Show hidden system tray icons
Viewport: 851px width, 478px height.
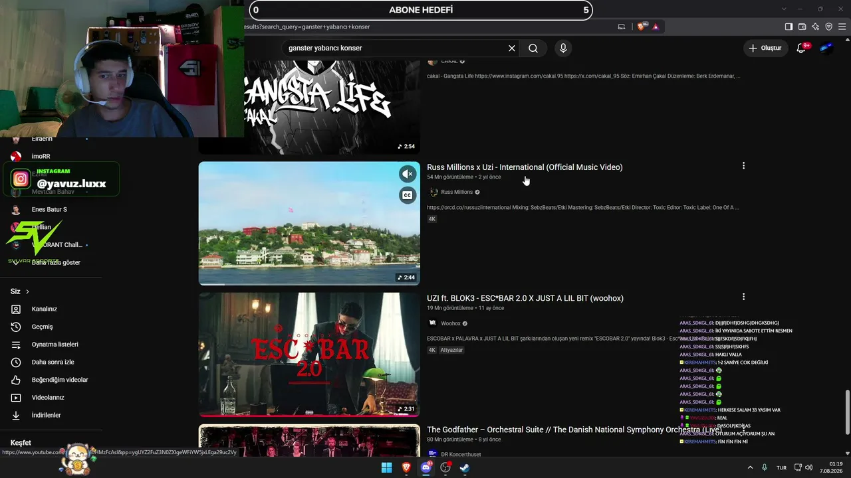click(x=750, y=467)
